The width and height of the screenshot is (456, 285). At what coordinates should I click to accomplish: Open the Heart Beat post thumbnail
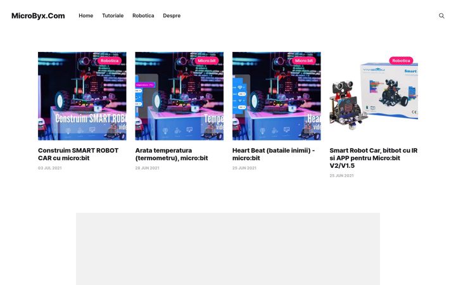pos(276,96)
